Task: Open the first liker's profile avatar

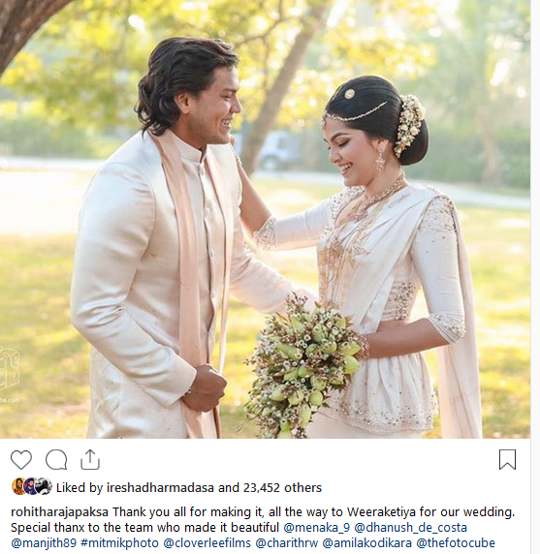Action: (18, 486)
